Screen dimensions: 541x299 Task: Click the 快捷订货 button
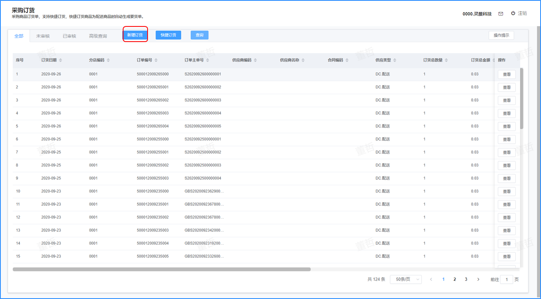tap(168, 35)
